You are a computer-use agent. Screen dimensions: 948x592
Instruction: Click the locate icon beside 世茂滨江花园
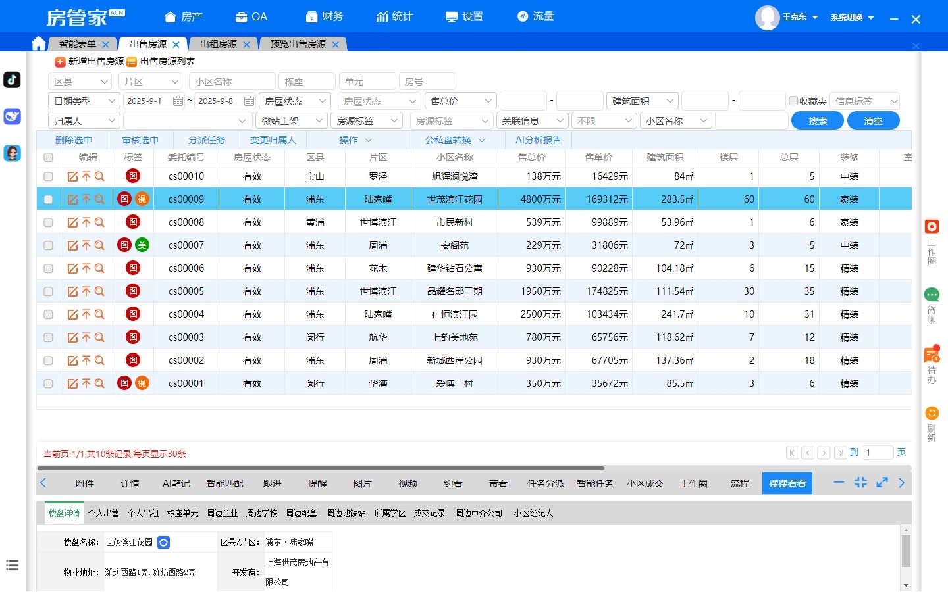click(164, 542)
